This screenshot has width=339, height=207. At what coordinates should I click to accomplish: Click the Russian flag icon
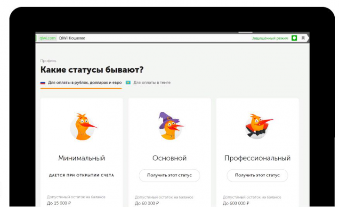[43, 83]
